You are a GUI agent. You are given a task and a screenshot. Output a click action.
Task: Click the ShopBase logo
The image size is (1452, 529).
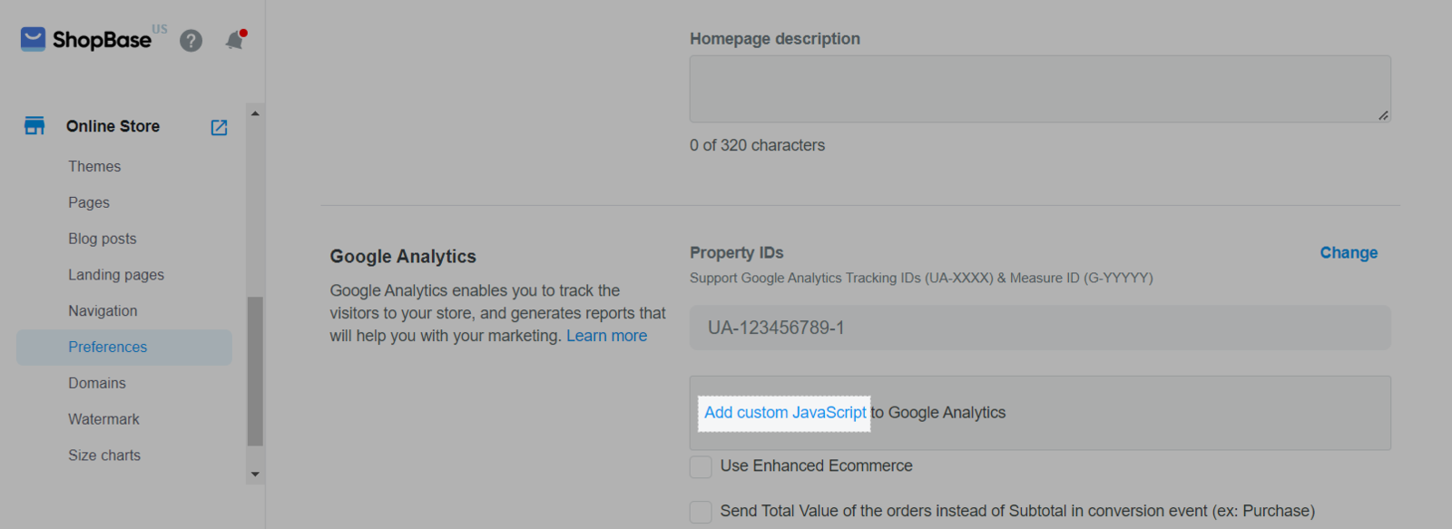pyautogui.click(x=86, y=39)
